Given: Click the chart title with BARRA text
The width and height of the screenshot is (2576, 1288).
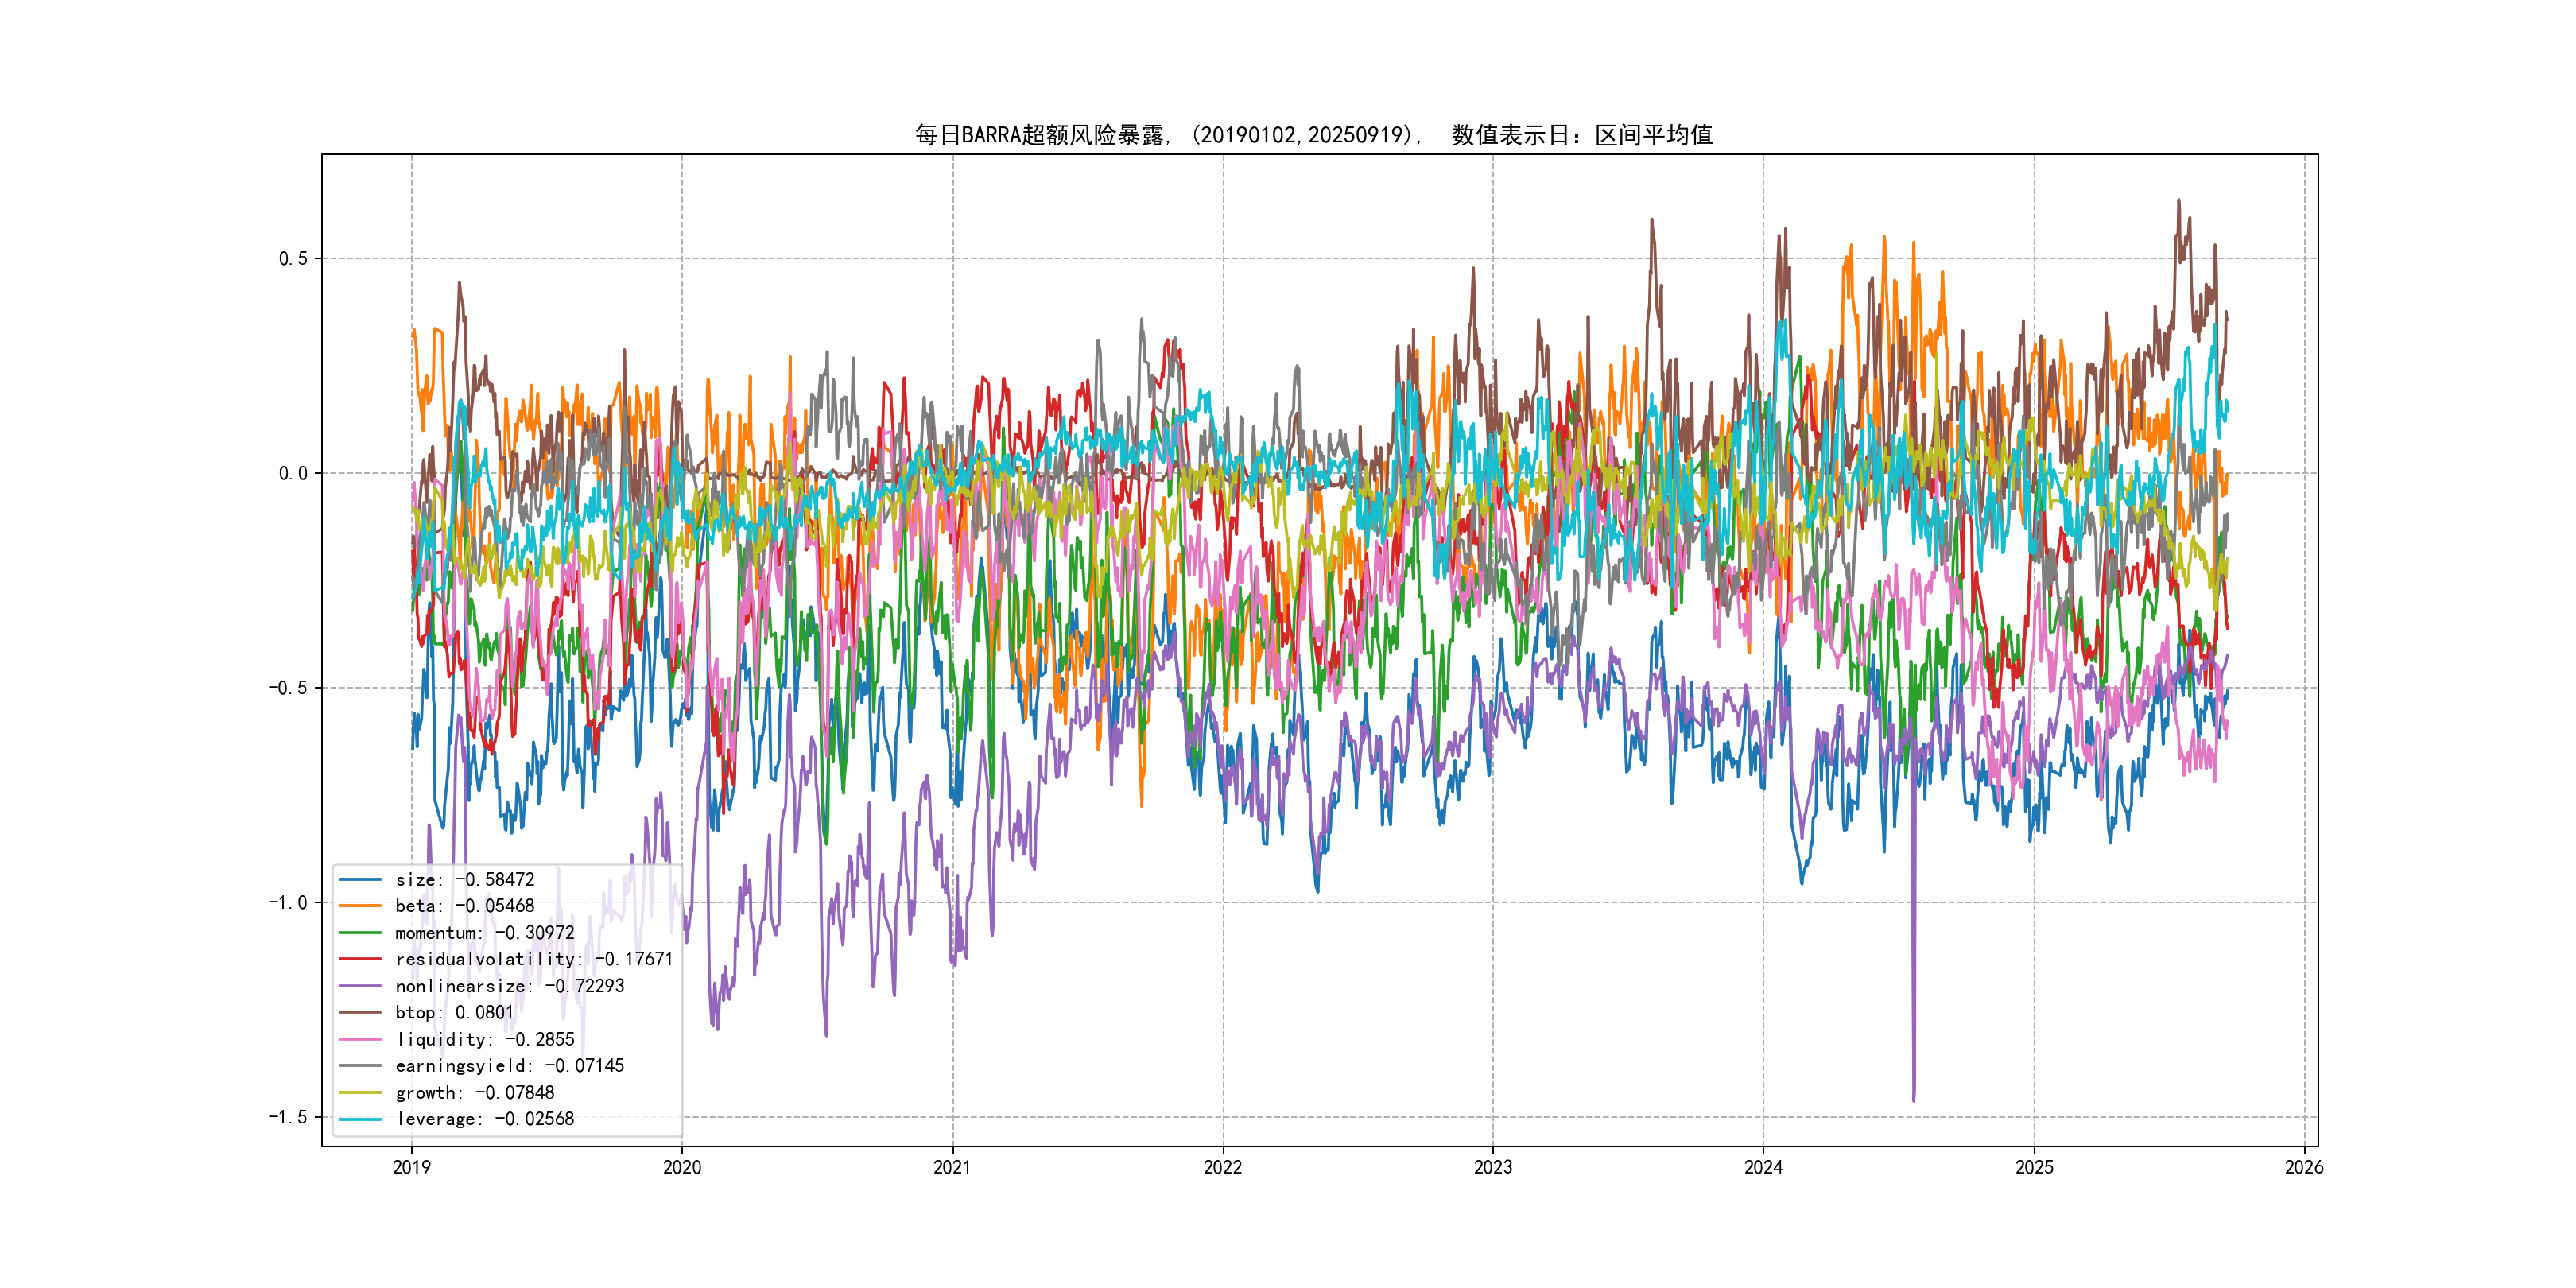Looking at the screenshot, I should 1313,135.
